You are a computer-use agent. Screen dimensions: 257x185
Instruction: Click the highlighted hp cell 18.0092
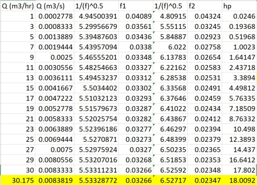tap(239, 180)
